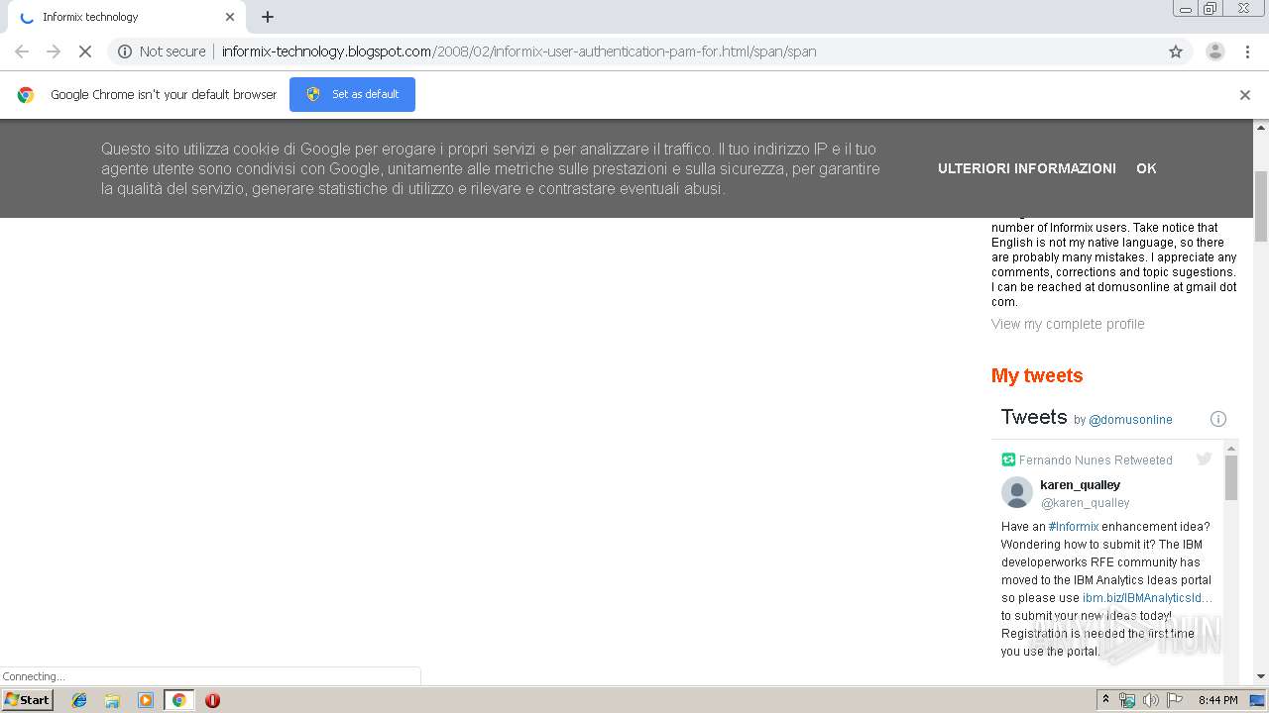Image resolution: width=1269 pixels, height=713 pixels.
Task: Open Action Center flag icon
Action: tap(1175, 700)
